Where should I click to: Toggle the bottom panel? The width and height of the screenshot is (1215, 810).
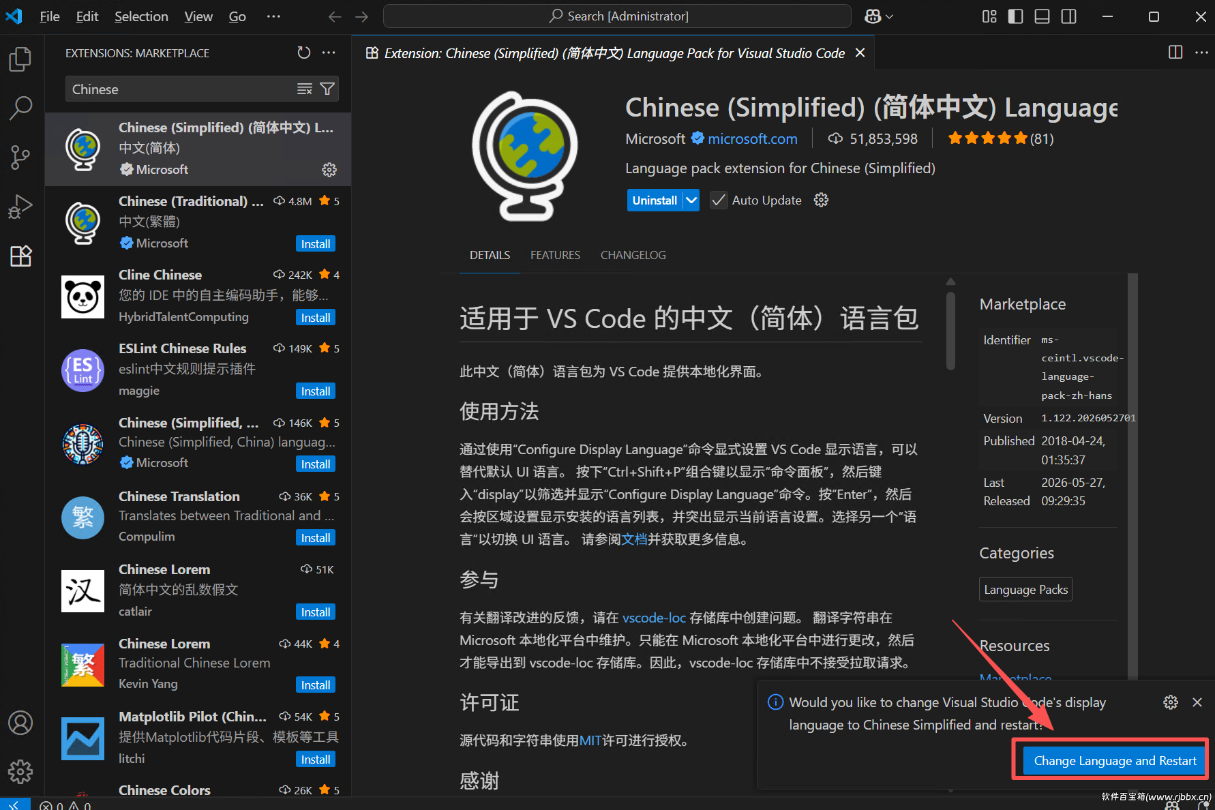click(x=1042, y=16)
